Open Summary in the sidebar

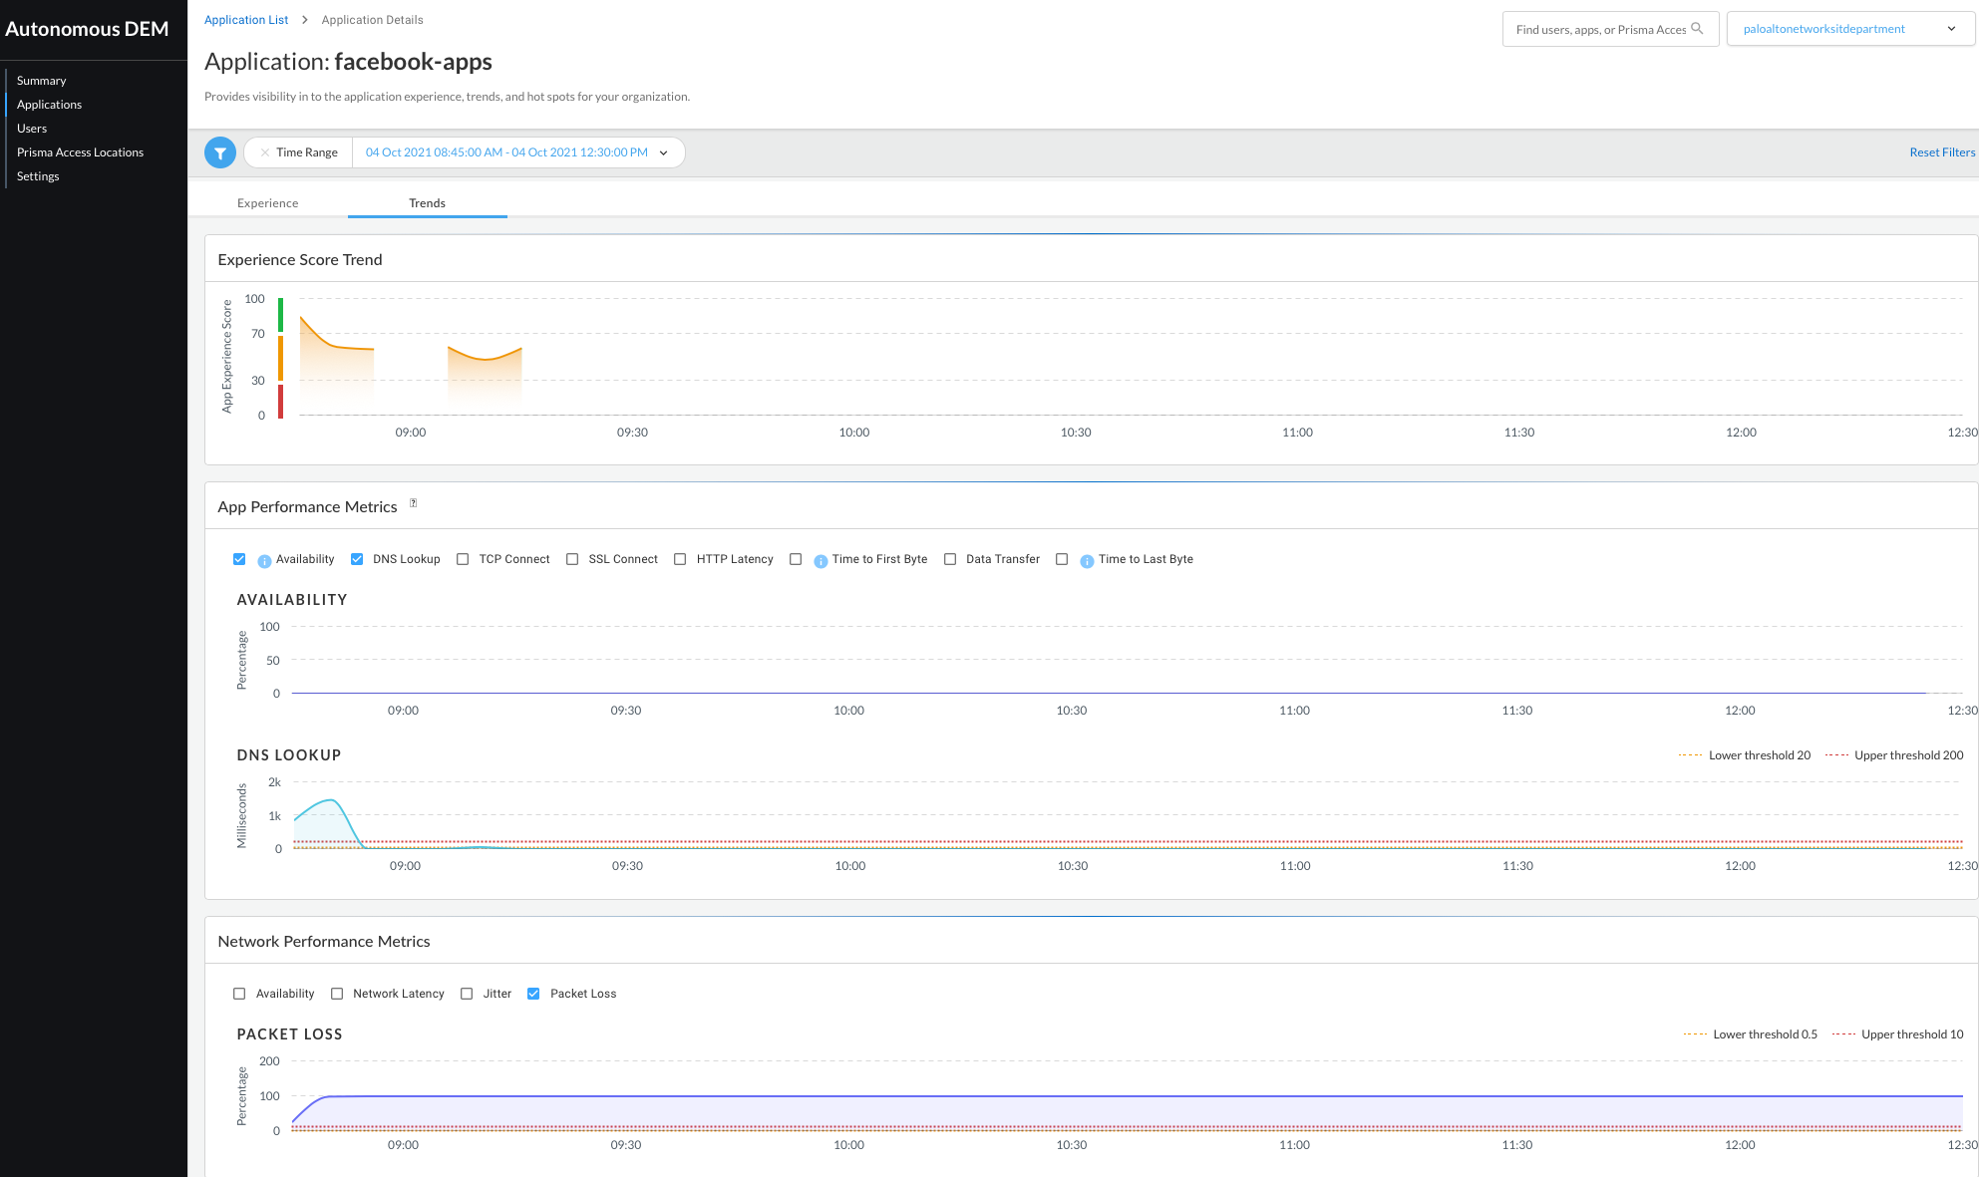coord(41,81)
